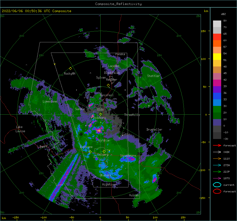The image size is (237, 221).
Task: Click the Cochrane label
Action: 86,147
